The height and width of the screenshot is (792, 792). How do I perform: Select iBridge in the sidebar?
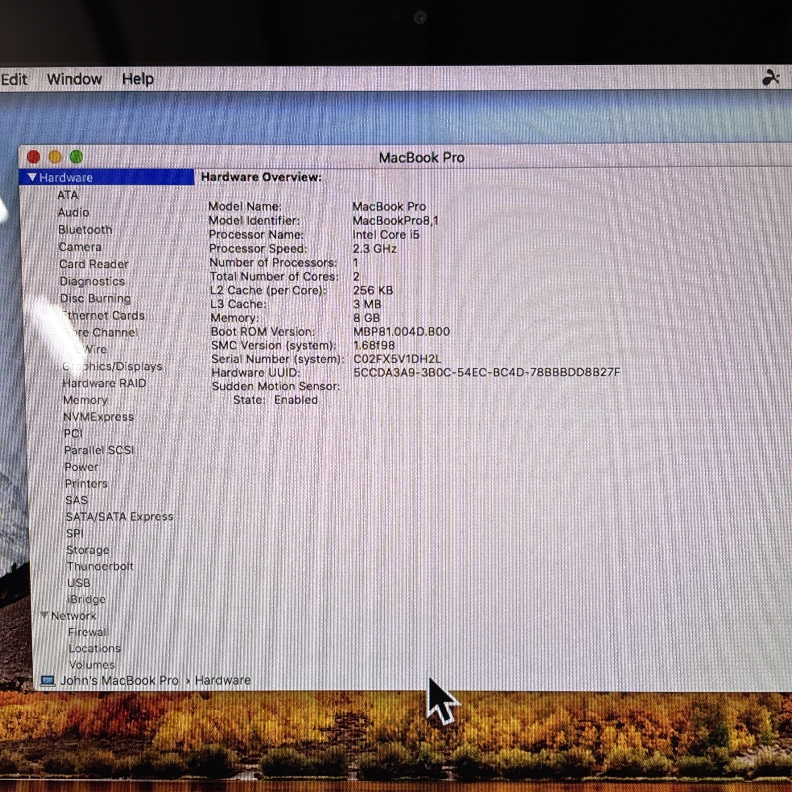point(87,599)
